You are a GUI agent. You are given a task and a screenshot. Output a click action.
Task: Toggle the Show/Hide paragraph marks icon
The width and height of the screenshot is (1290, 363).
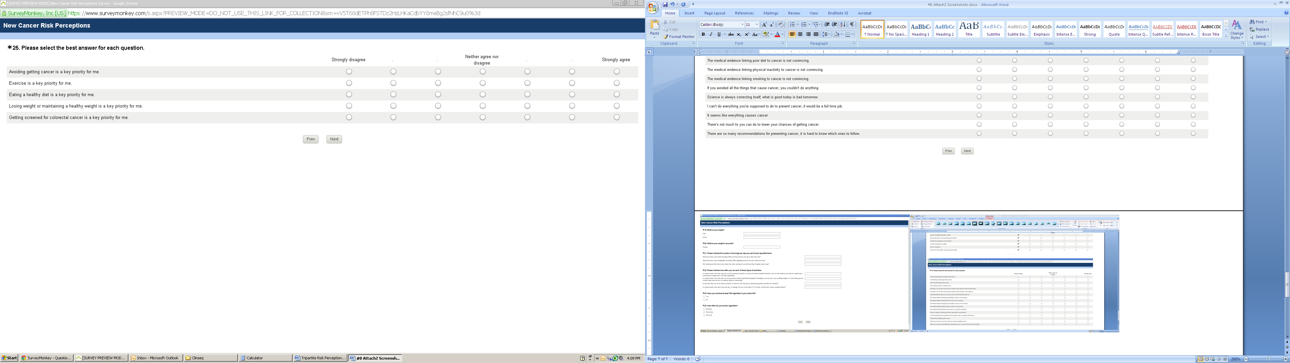pos(852,25)
